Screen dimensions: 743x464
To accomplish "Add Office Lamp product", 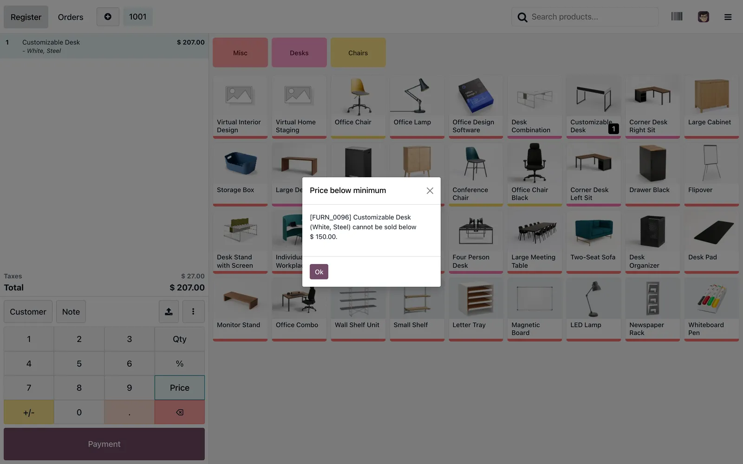I will point(417,107).
